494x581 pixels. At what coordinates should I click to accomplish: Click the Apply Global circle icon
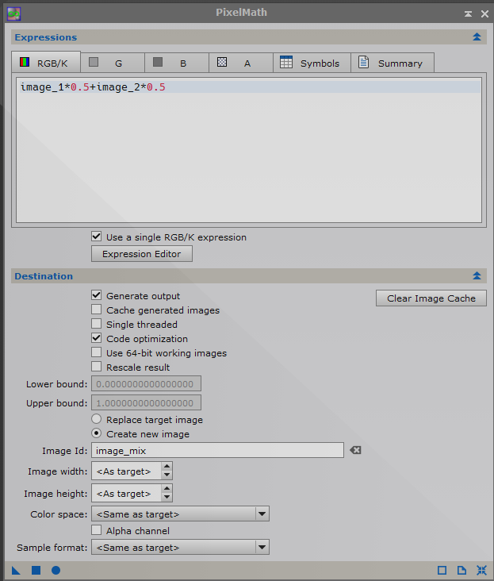pos(56,570)
